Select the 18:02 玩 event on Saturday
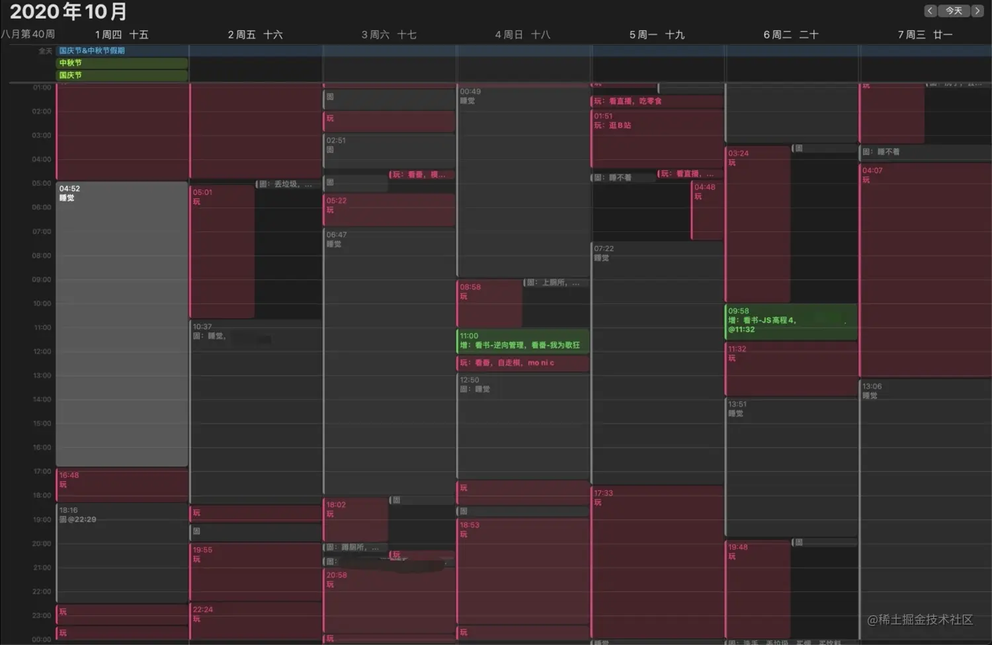Viewport: 992px width, 645px height. tap(355, 519)
